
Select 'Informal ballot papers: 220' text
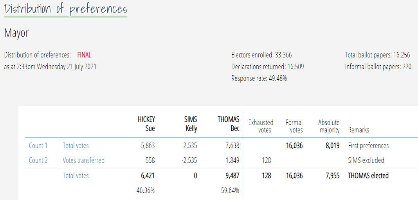click(x=378, y=67)
